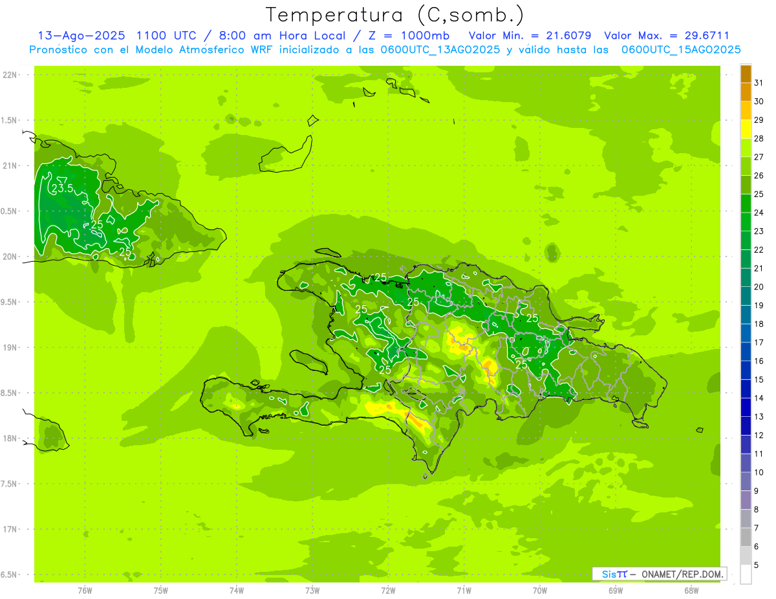
Task: Click the orange legend swatch above 31
Action: [746, 74]
